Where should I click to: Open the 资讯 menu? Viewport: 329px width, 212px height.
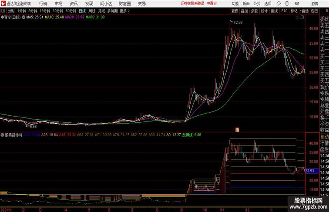tap(74, 3)
